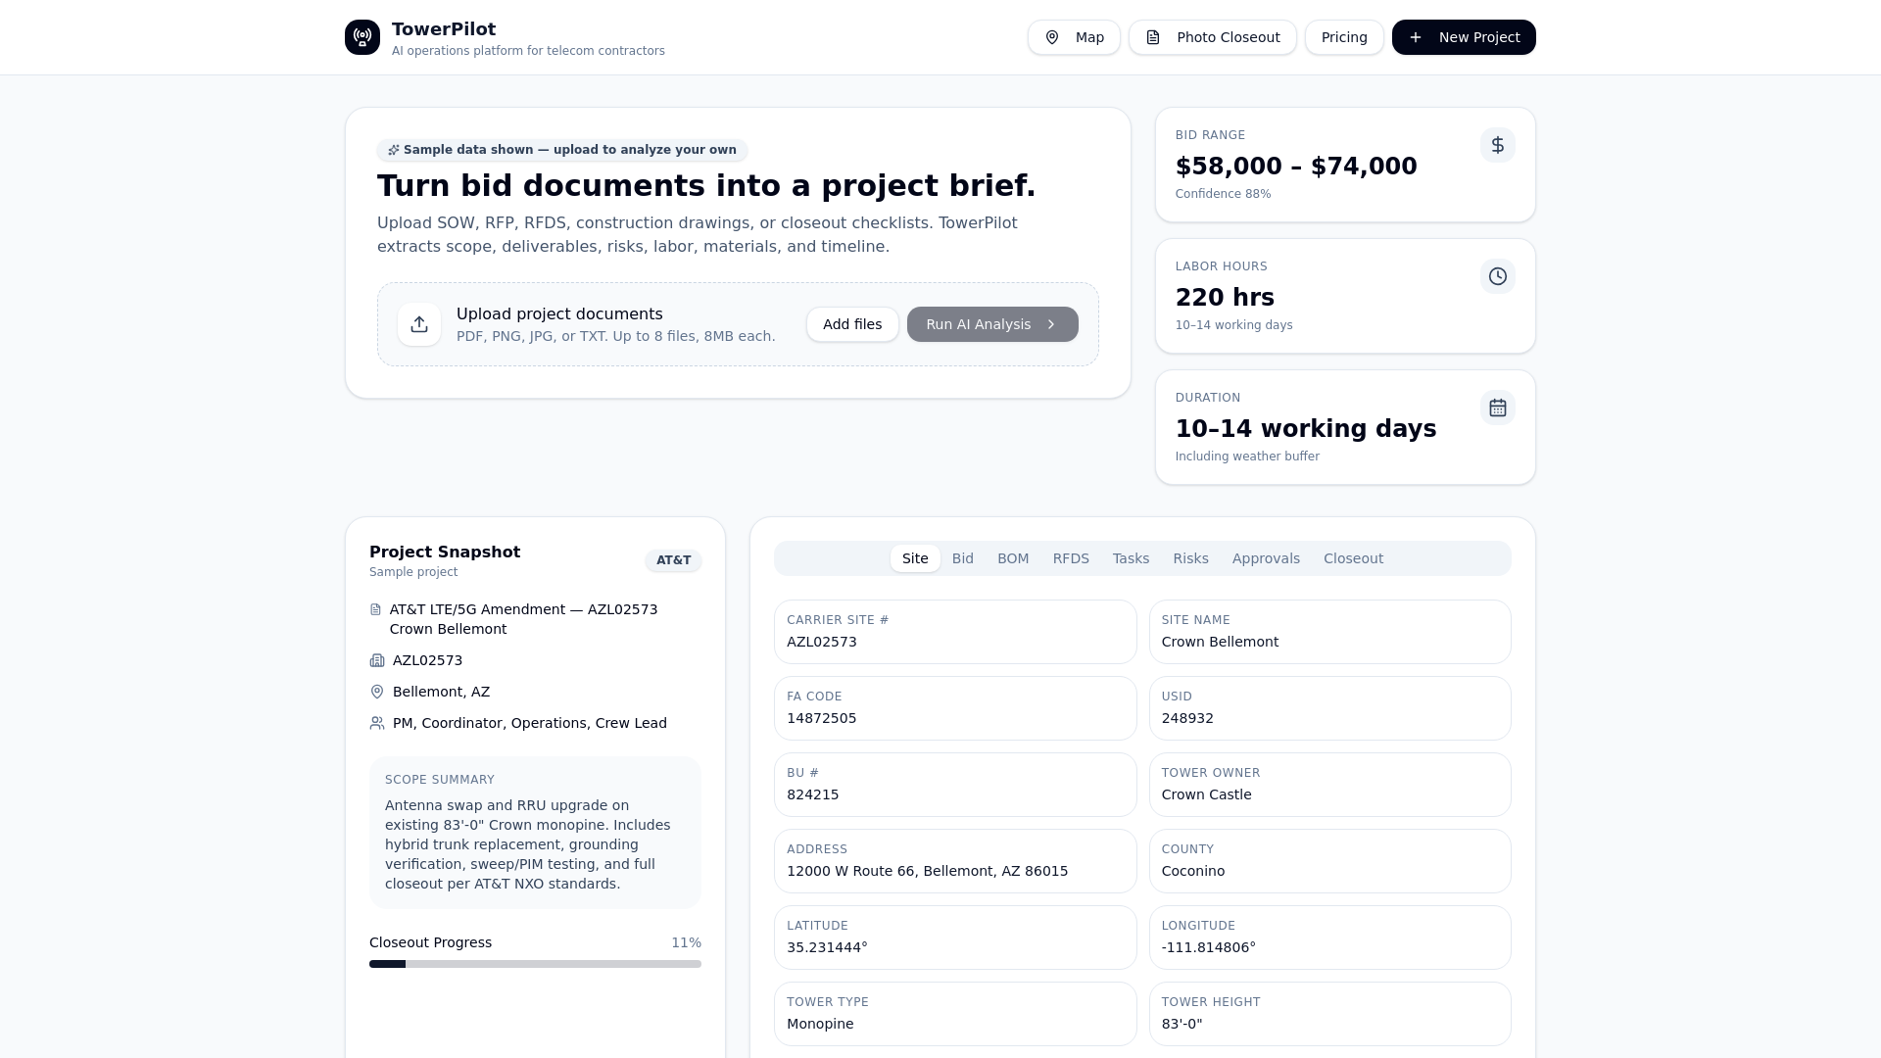Viewport: 1881px width, 1058px height.
Task: Click the Add files button
Action: pyautogui.click(x=852, y=324)
